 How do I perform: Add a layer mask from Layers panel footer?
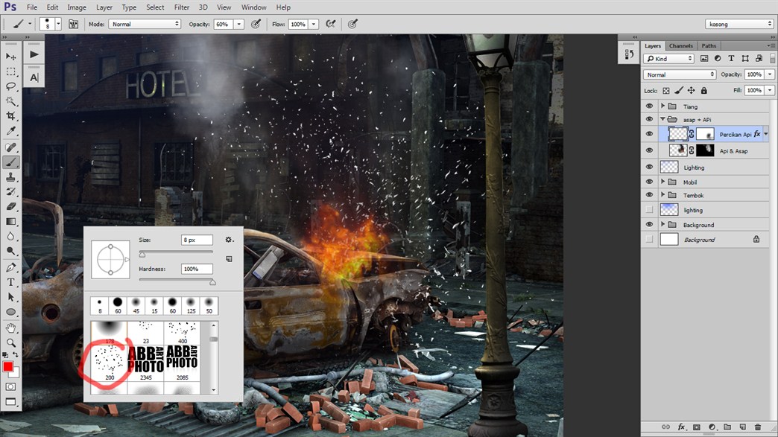click(697, 427)
